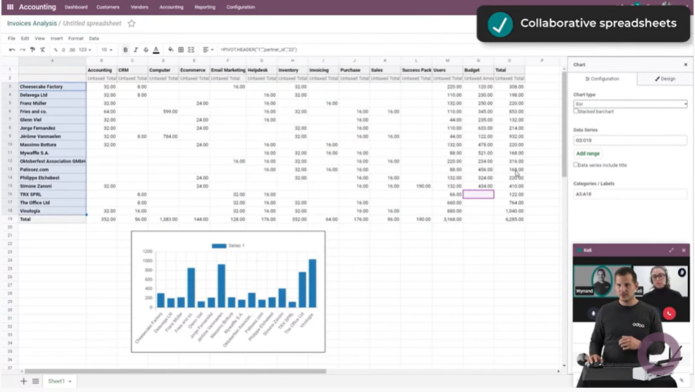Open the Vendors menu in top navbar
The image size is (695, 392).
[139, 7]
